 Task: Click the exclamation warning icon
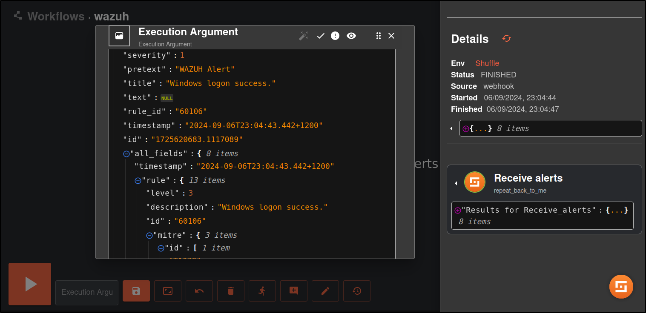(x=335, y=36)
